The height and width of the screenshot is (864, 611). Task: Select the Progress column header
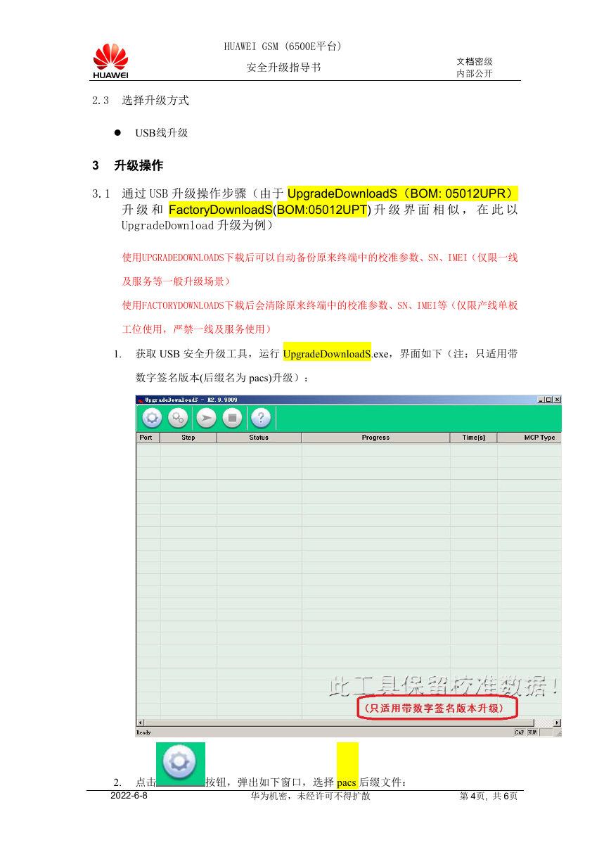pyautogui.click(x=375, y=438)
